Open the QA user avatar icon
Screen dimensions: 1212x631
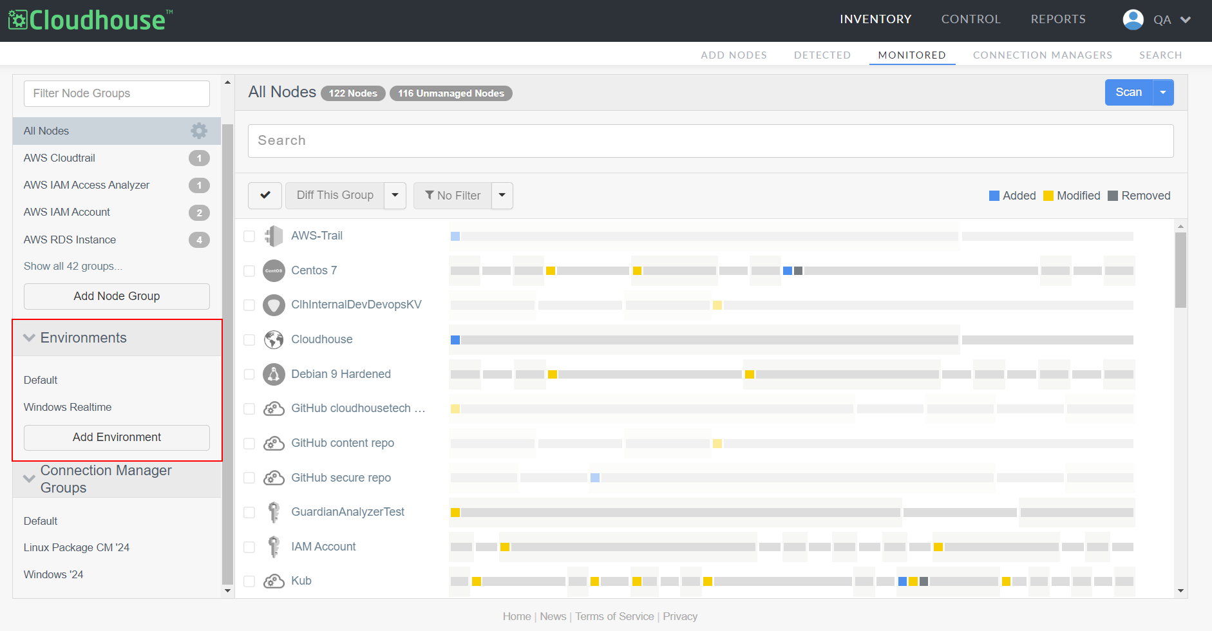pos(1133,19)
